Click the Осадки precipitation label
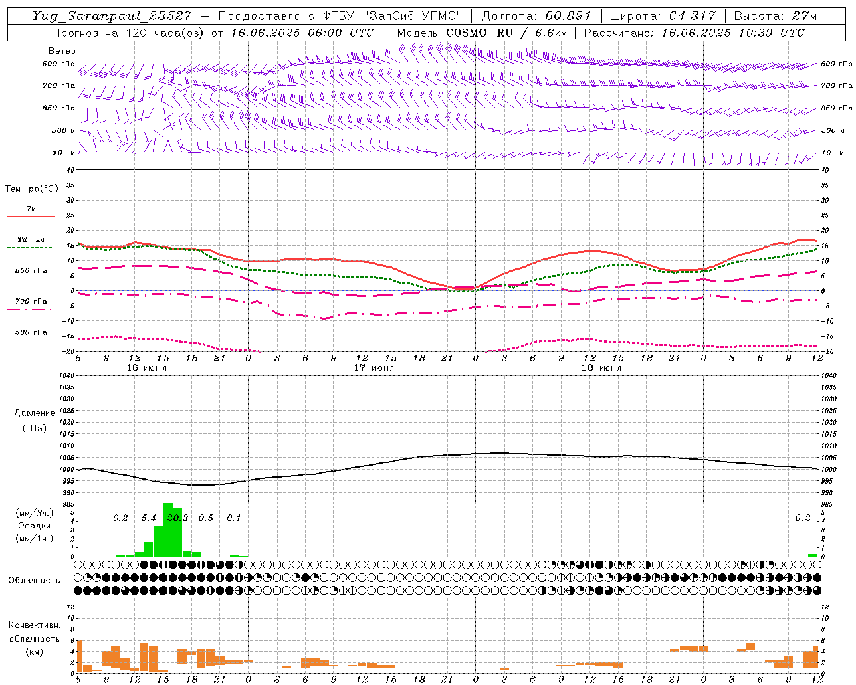The width and height of the screenshot is (856, 685). [34, 526]
